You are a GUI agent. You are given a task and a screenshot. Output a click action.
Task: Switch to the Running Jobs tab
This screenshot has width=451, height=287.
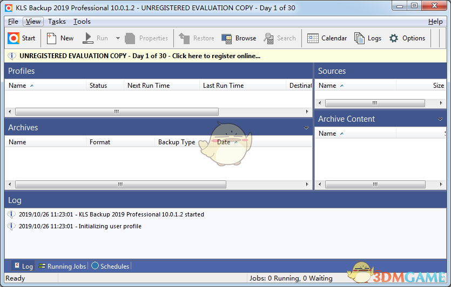pyautogui.click(x=62, y=266)
